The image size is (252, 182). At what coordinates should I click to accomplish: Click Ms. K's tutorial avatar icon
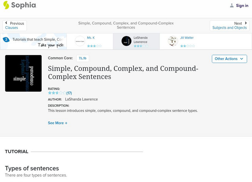80,41
